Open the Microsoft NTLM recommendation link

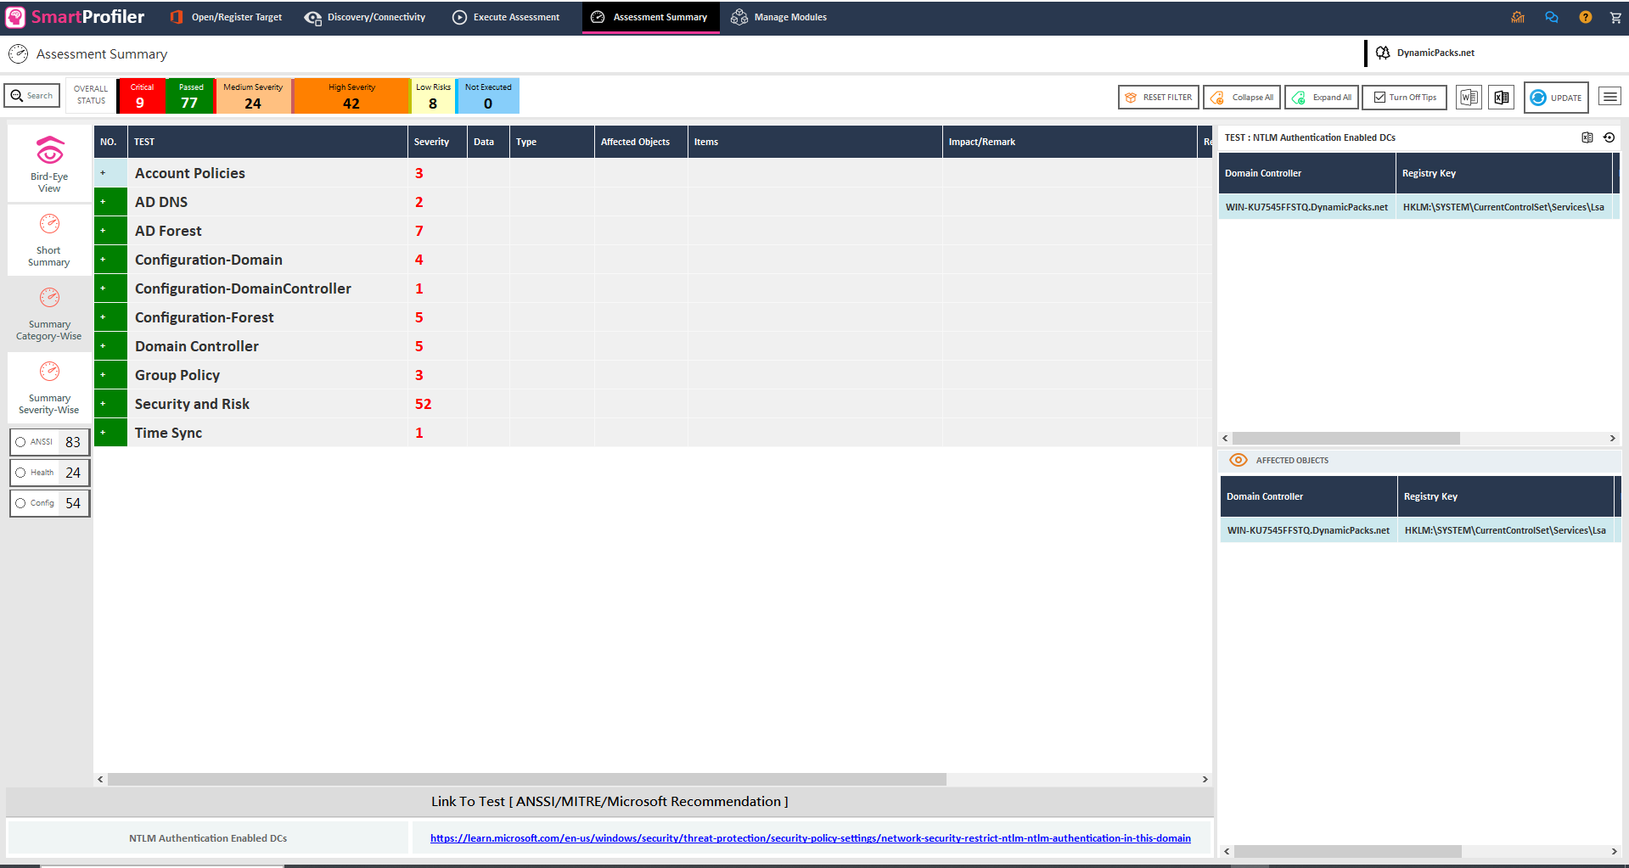click(x=811, y=838)
